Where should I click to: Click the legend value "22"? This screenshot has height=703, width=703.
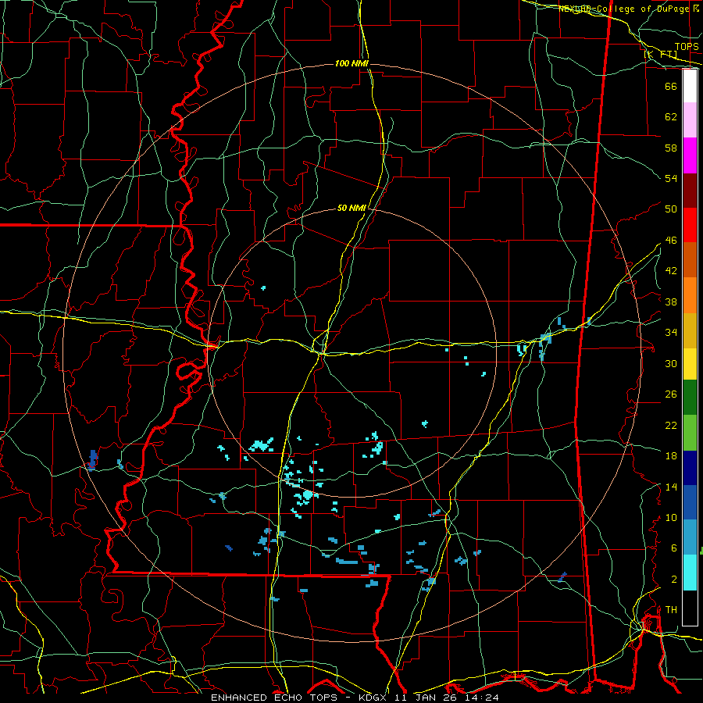[x=671, y=425]
